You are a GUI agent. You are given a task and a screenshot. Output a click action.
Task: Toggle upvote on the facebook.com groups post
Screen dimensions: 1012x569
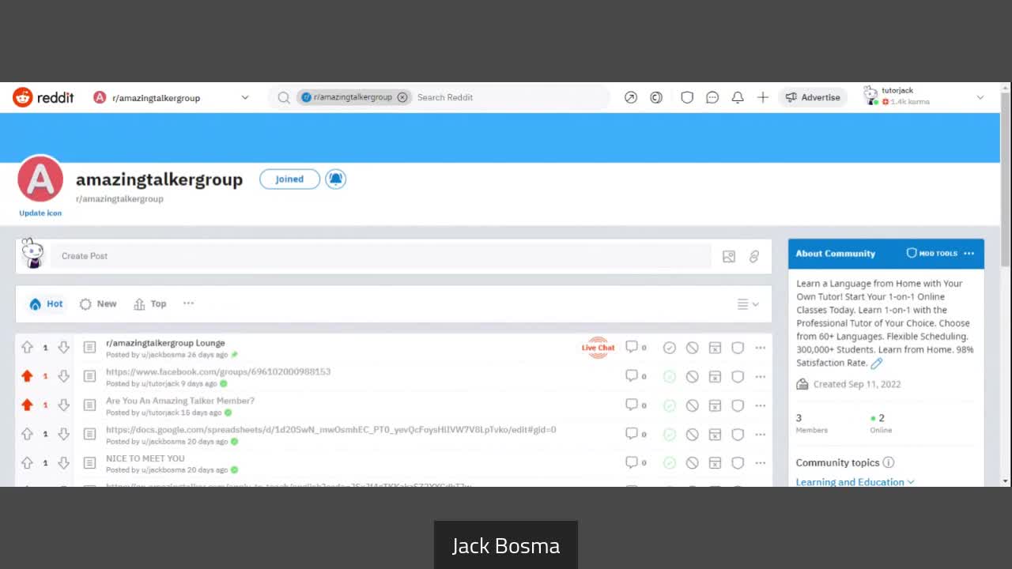click(x=27, y=376)
